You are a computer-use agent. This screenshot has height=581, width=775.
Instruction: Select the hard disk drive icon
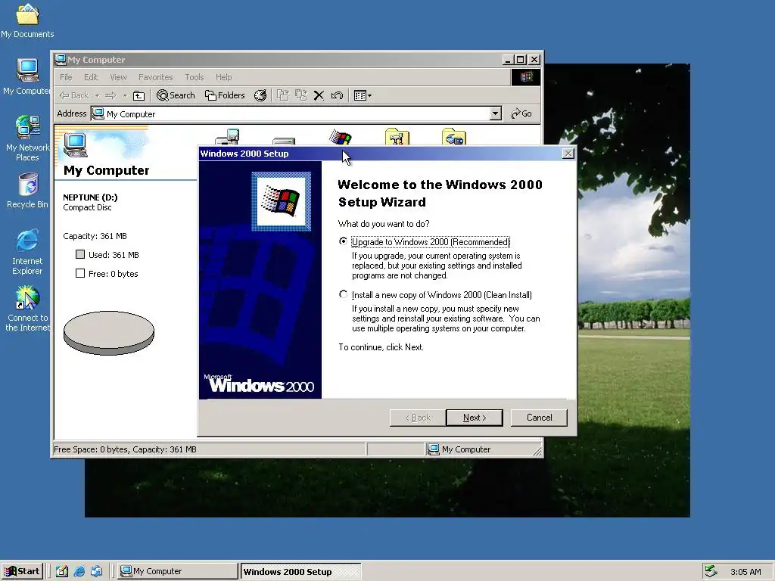coord(284,141)
